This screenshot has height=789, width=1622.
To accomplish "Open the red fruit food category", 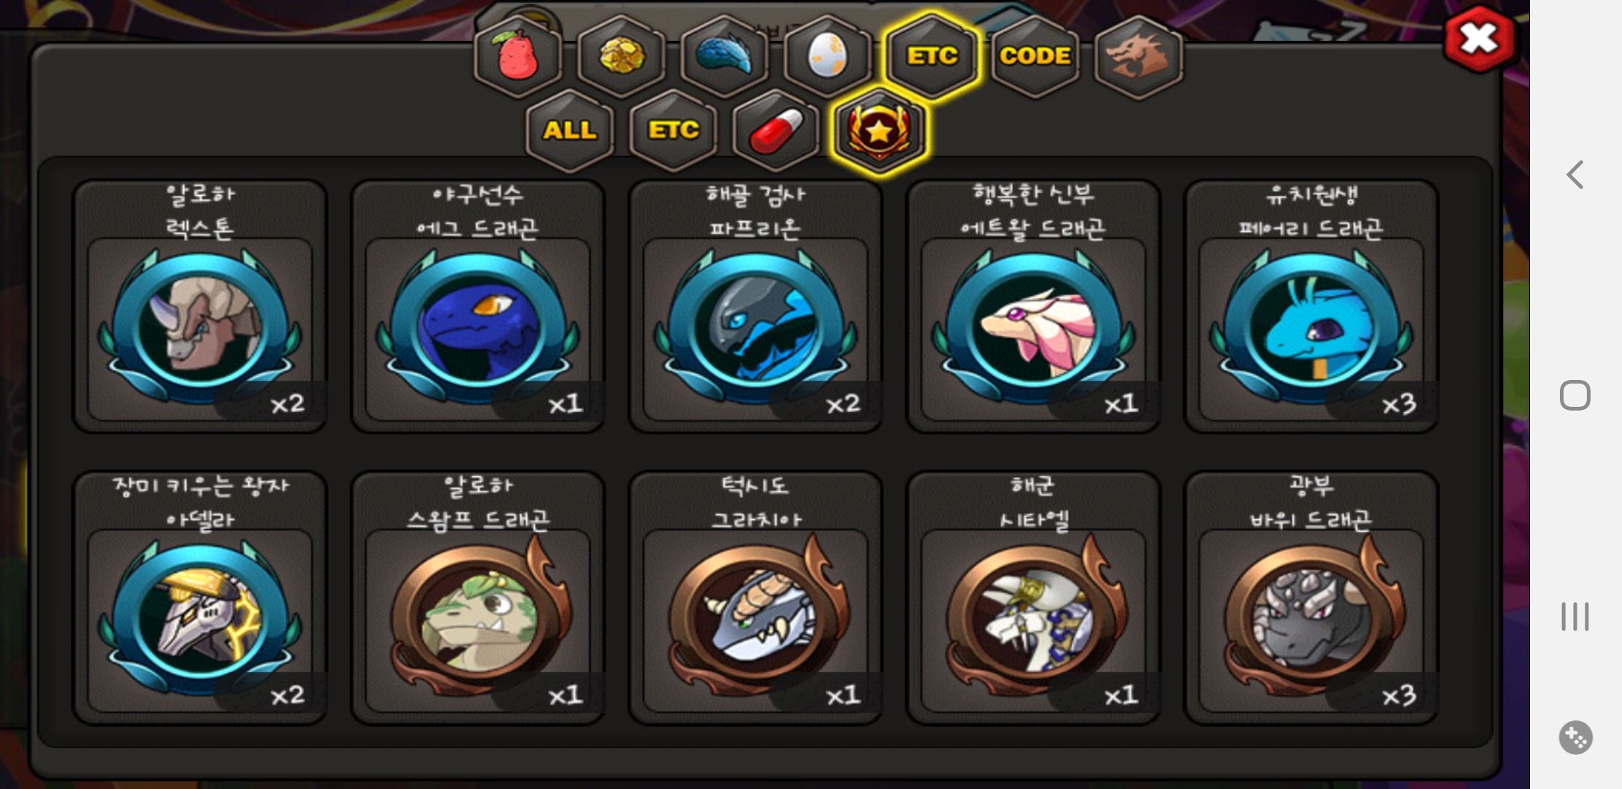I will click(x=518, y=56).
